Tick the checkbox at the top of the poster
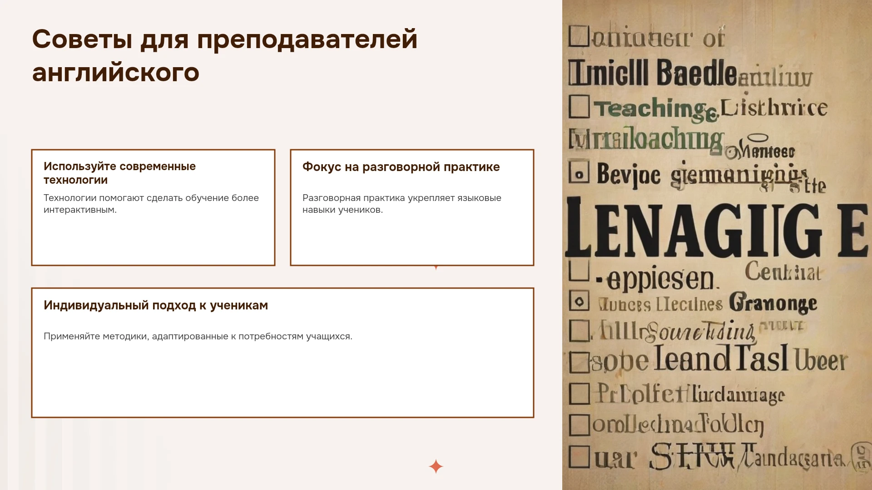This screenshot has width=872, height=490. (579, 36)
